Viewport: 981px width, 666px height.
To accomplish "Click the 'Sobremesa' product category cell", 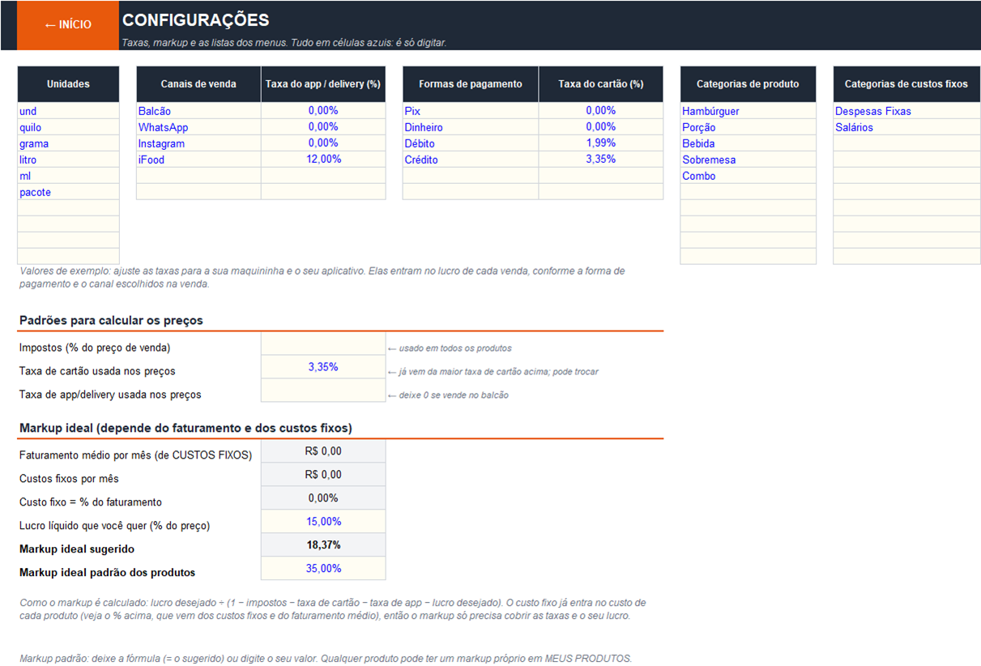I will 748,160.
